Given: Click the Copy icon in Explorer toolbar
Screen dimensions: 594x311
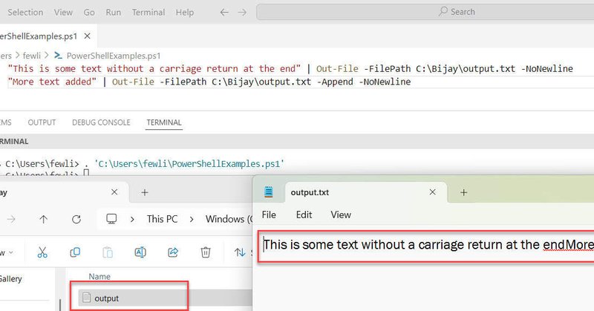Looking at the screenshot, I should pos(75,252).
